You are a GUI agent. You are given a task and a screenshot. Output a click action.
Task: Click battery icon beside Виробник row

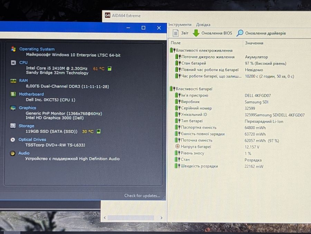coord(178,102)
